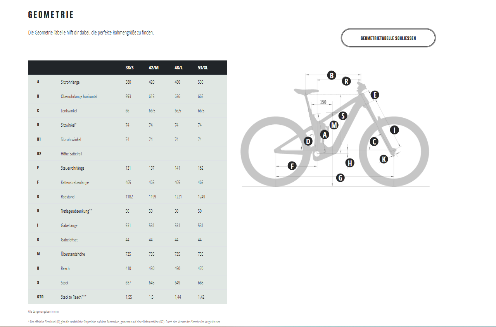This screenshot has width=496, height=327.
Task: Select the M standover marker circle
Action: tap(334, 125)
